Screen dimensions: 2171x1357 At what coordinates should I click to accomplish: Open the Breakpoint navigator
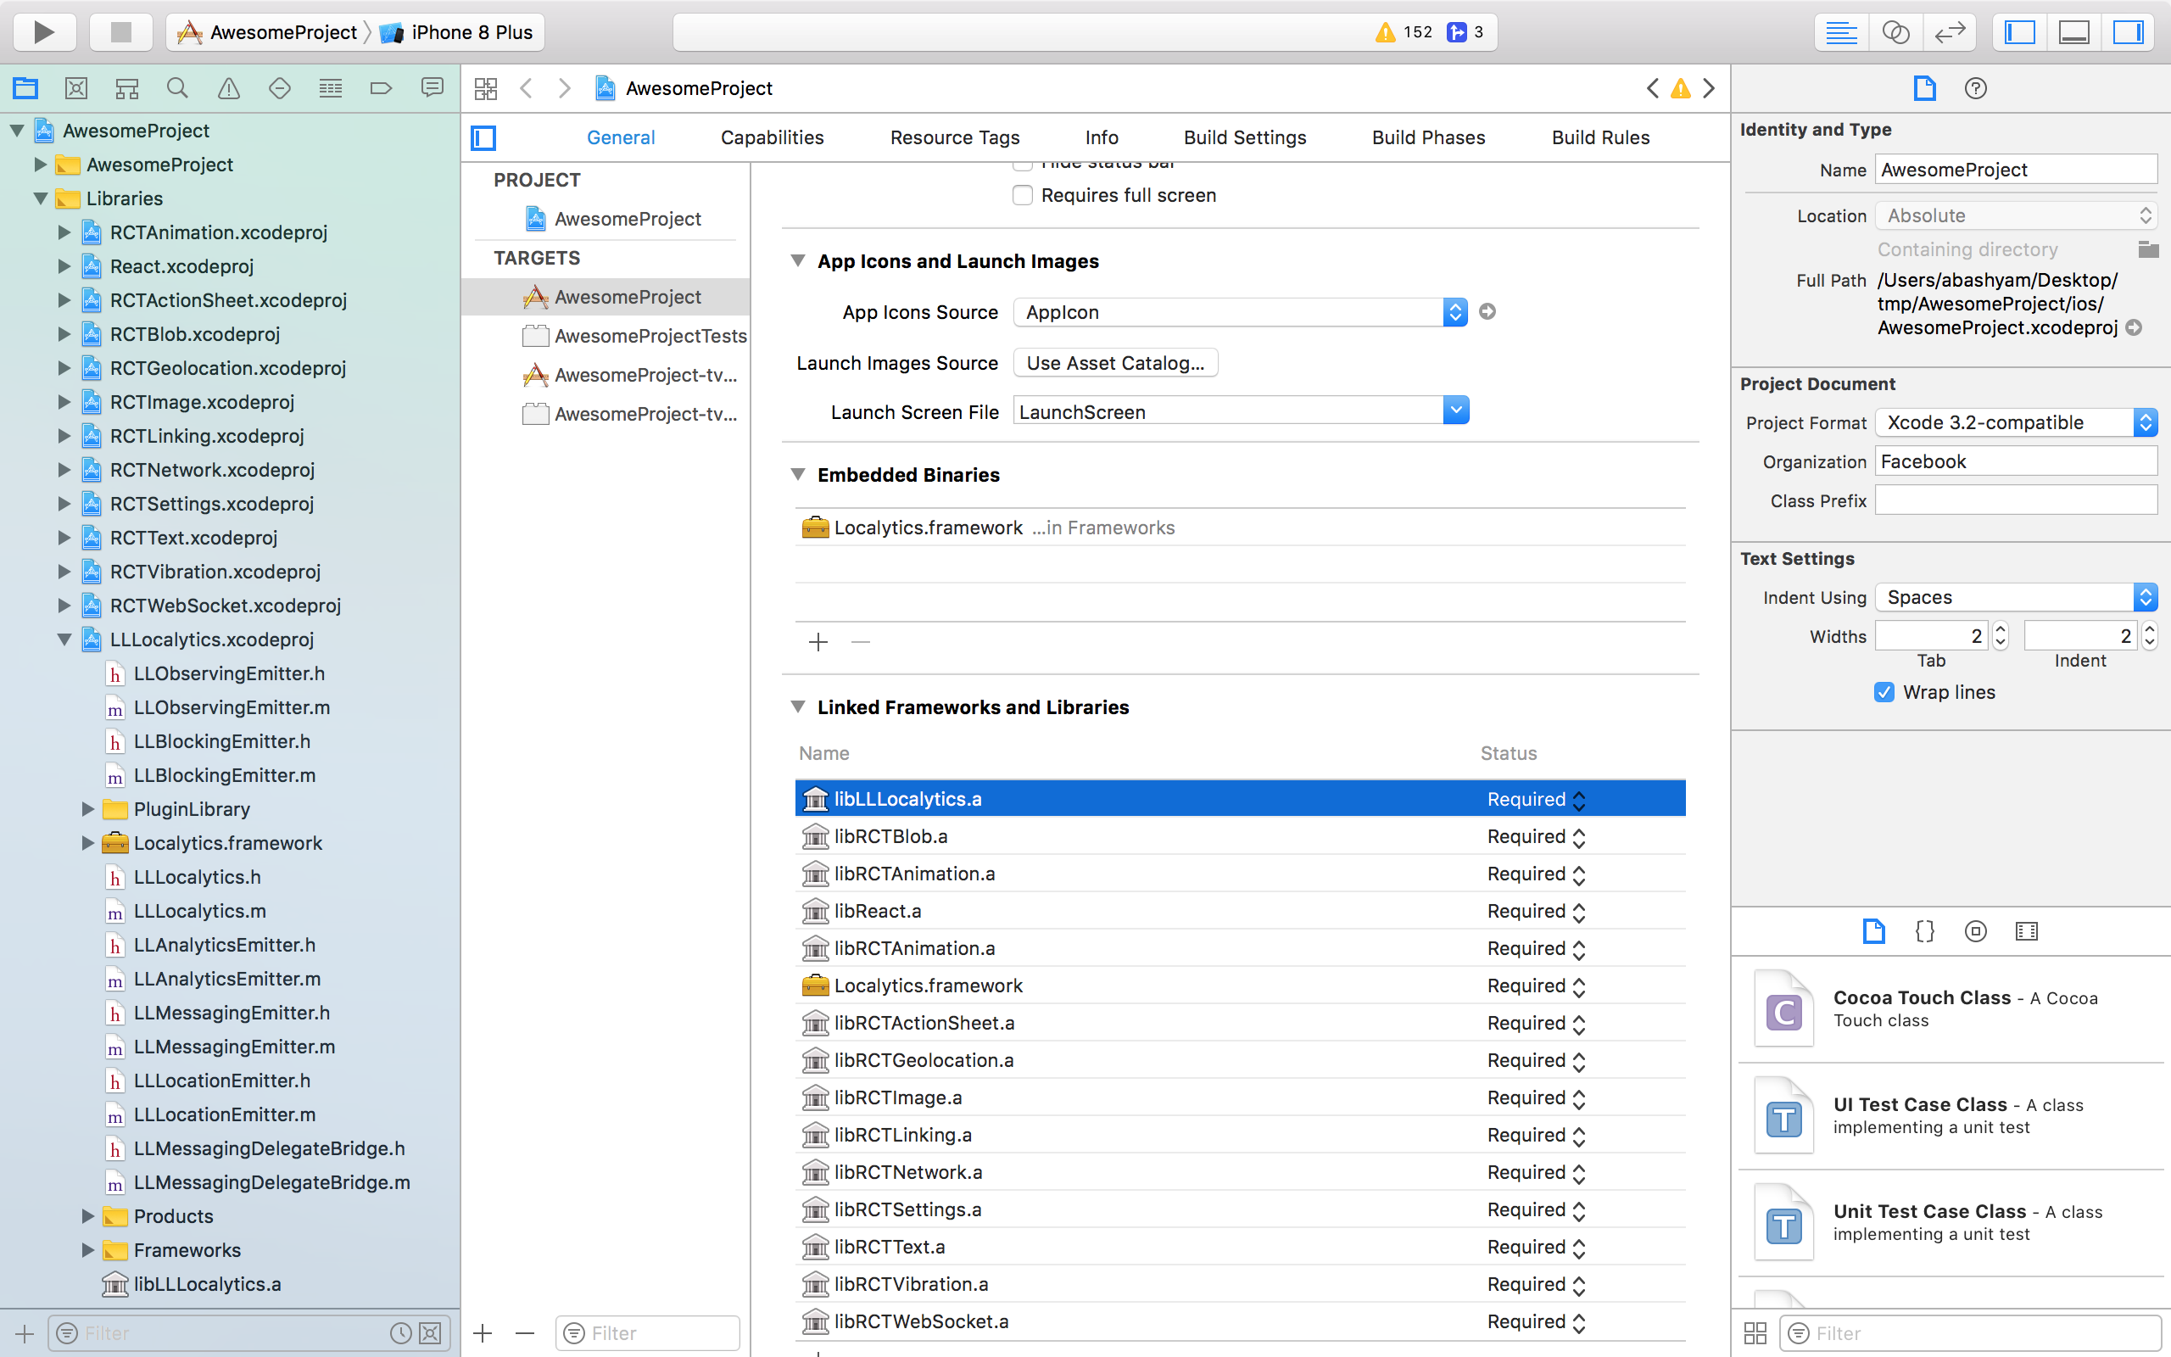point(382,88)
